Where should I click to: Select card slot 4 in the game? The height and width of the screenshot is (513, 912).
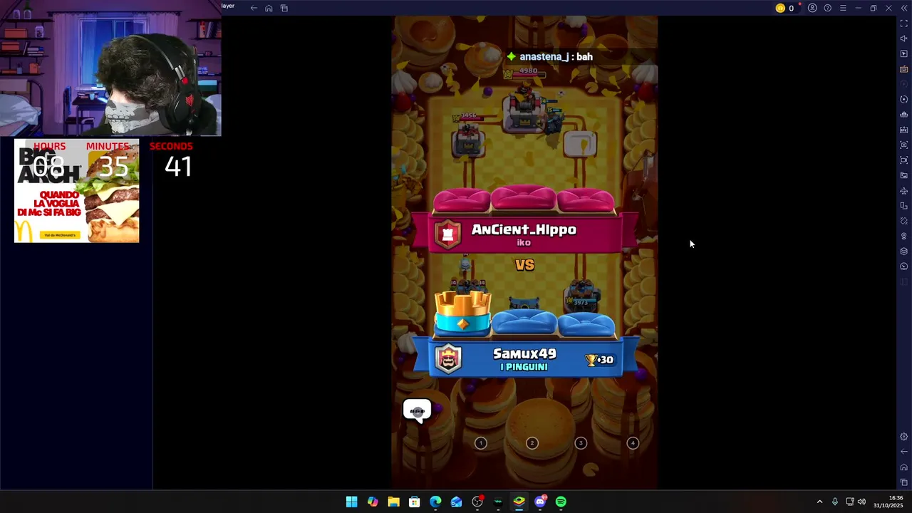(x=633, y=443)
